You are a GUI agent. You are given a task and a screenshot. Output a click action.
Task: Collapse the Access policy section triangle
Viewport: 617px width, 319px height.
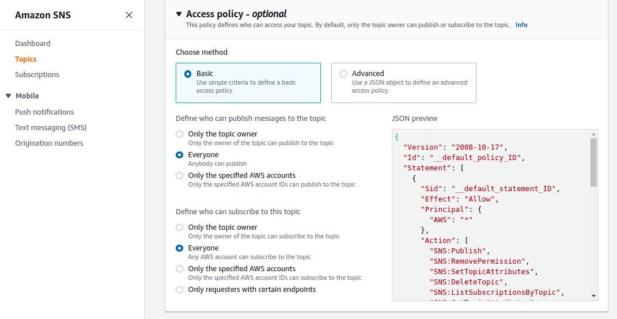coord(179,14)
